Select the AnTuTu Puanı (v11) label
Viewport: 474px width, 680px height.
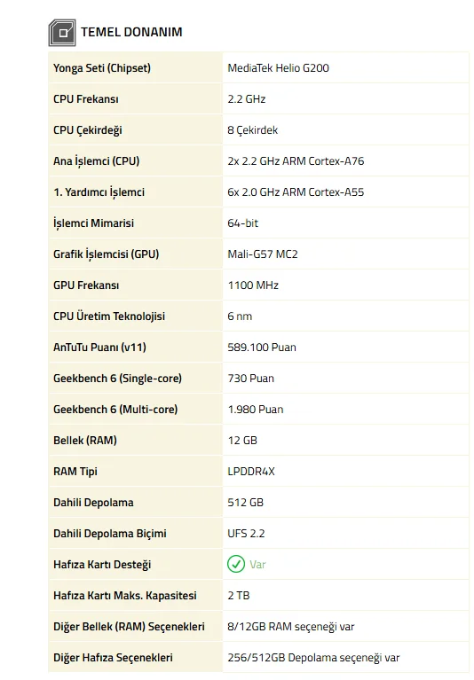click(x=99, y=348)
